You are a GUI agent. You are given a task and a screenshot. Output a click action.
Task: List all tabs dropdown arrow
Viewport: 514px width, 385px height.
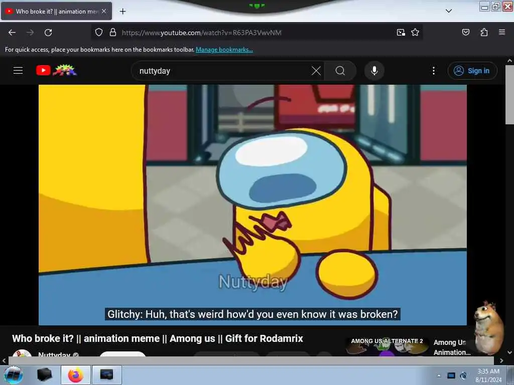tap(449, 11)
